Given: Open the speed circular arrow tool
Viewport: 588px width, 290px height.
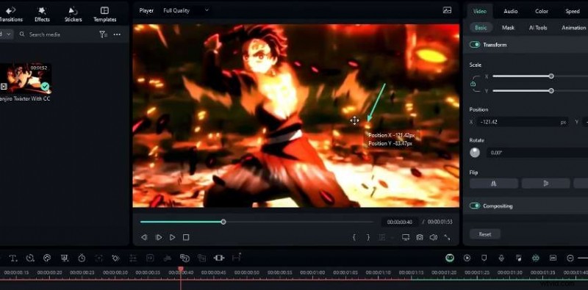Looking at the screenshot, I should click(x=30, y=258).
